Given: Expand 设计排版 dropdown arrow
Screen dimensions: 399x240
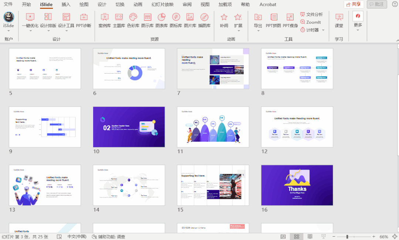Looking at the screenshot, I should [x=48, y=31].
